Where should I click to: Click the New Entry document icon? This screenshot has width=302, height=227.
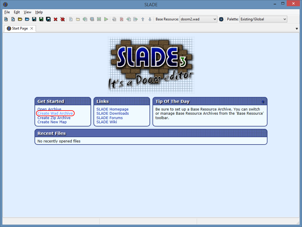coord(71,19)
